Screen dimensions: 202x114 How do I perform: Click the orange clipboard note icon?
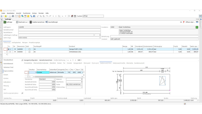click(x=19, y=16)
